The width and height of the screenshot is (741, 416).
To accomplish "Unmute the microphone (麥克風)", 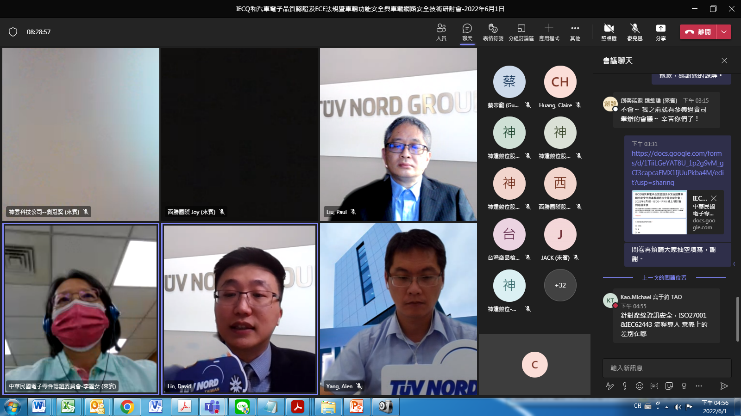I will [x=635, y=32].
